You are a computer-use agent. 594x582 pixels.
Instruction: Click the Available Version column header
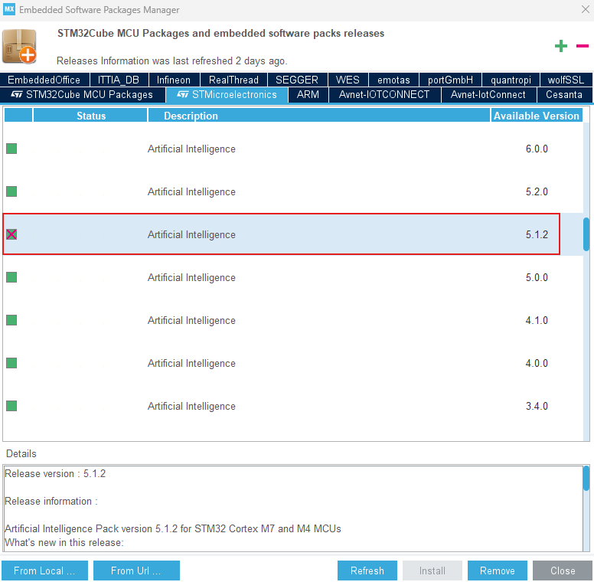pos(537,116)
